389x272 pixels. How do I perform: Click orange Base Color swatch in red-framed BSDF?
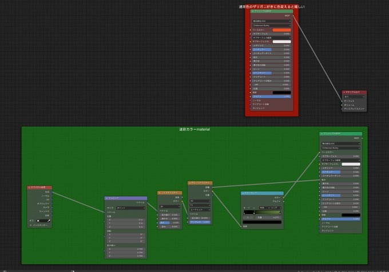[x=281, y=30]
